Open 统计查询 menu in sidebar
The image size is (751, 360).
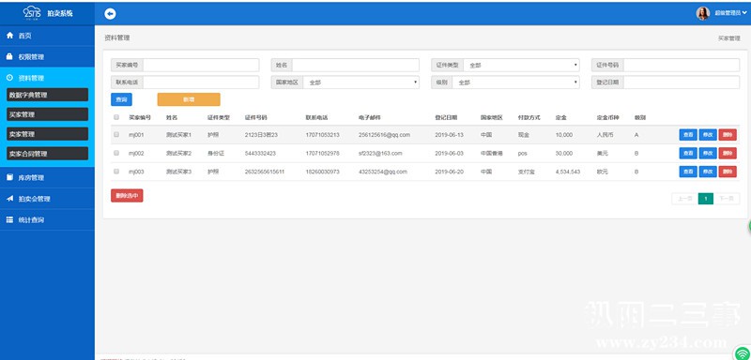[x=48, y=220]
